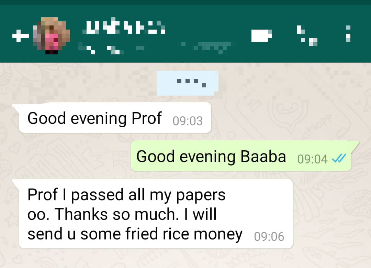The image size is (371, 268).
Task: Select the "Good evening Prof" message bubble
Action: pyautogui.click(x=115, y=118)
